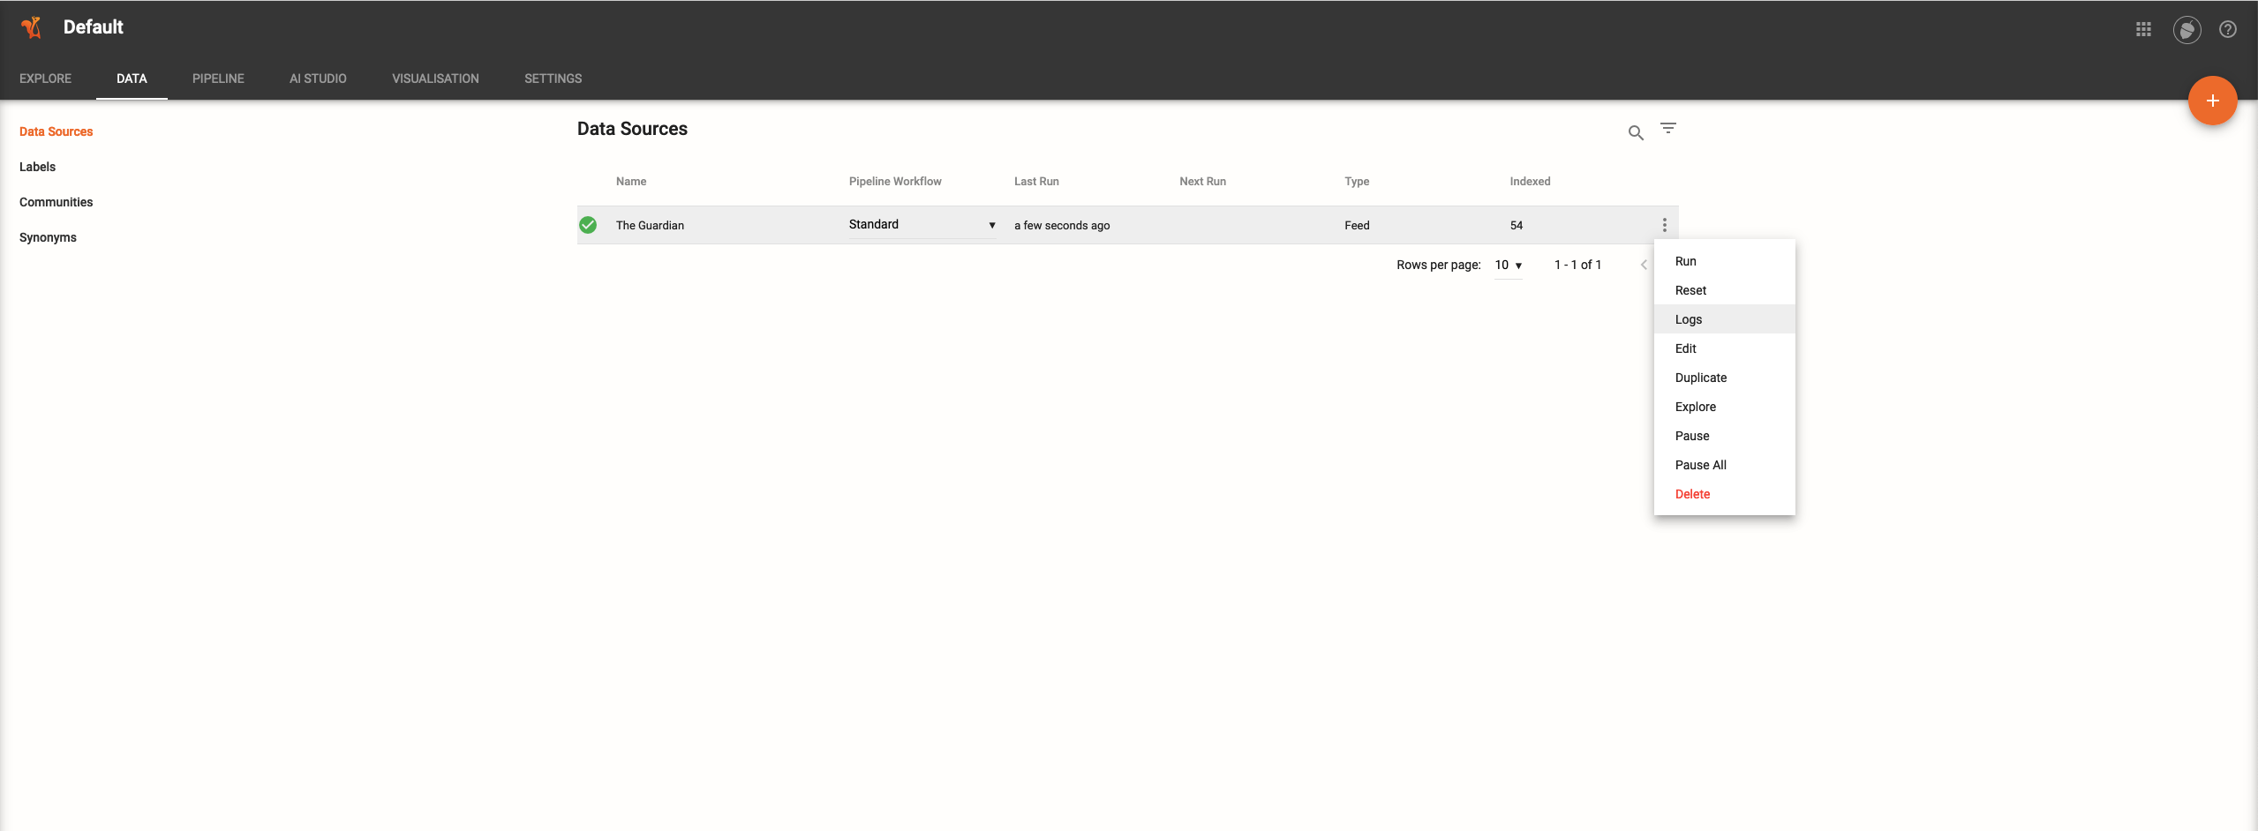Open the apps grid icon

[x=2143, y=29]
